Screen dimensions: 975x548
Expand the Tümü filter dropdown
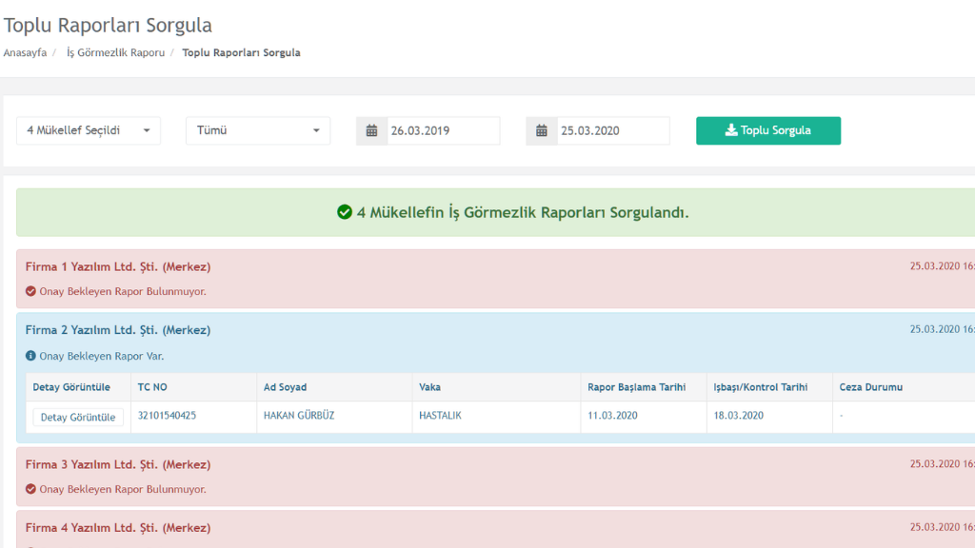tap(258, 131)
